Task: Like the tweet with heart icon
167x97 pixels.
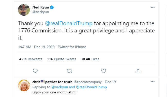Action: [x=104, y=71]
